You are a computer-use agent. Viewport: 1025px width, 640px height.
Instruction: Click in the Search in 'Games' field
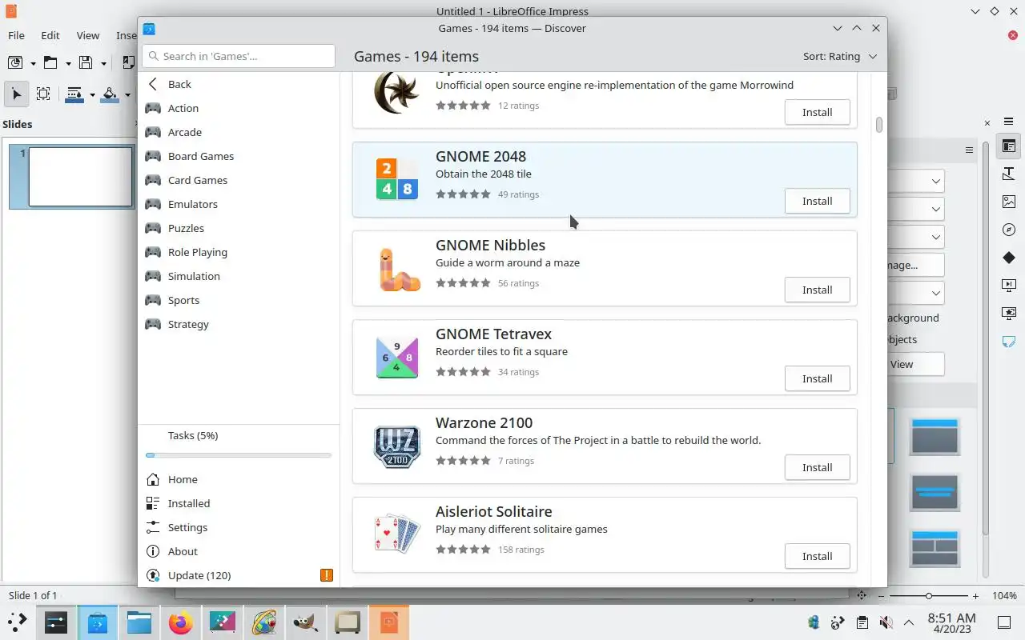click(239, 56)
